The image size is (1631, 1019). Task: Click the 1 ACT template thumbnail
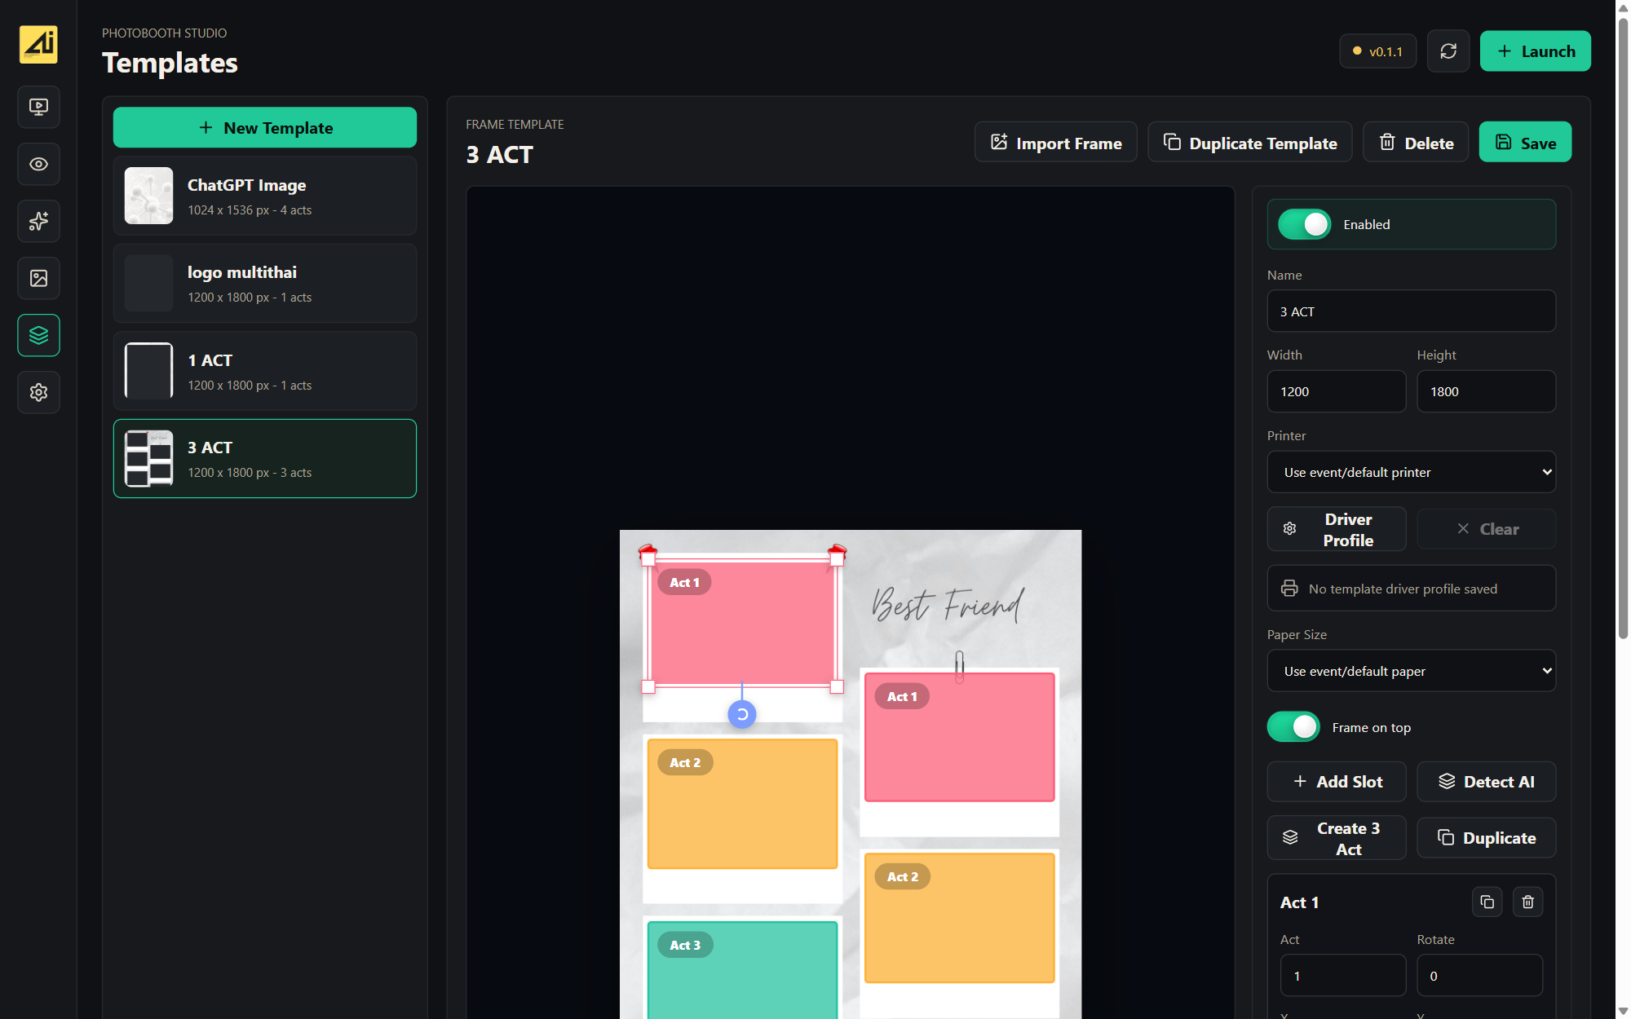coord(148,371)
